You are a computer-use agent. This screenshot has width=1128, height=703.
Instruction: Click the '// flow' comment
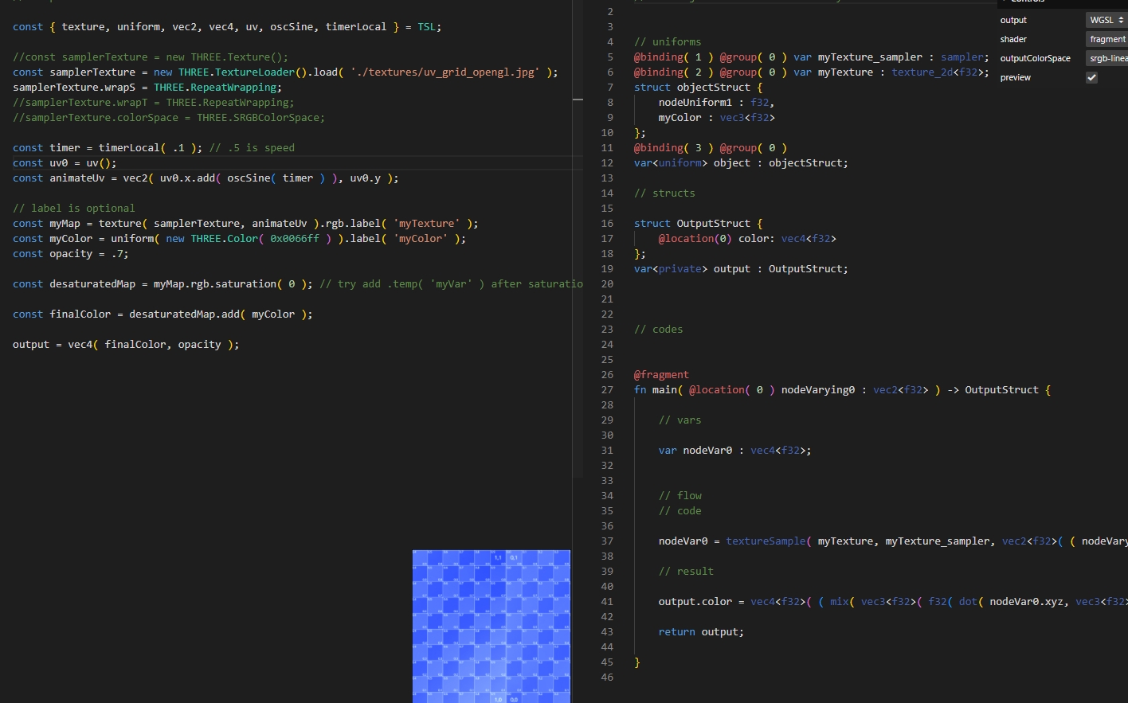coord(680,496)
